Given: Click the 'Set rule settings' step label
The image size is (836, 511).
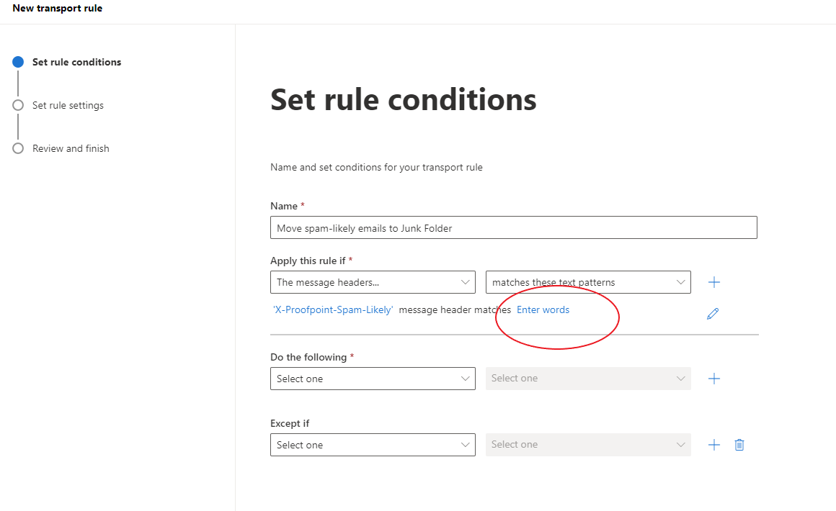Looking at the screenshot, I should click(x=68, y=105).
